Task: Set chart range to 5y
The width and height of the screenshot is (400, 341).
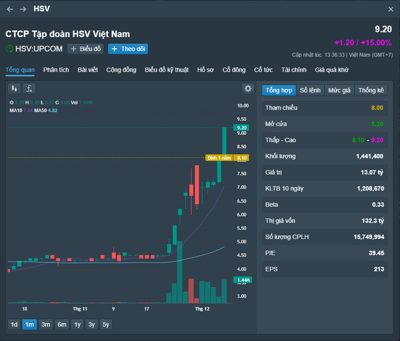Action: tap(106, 324)
